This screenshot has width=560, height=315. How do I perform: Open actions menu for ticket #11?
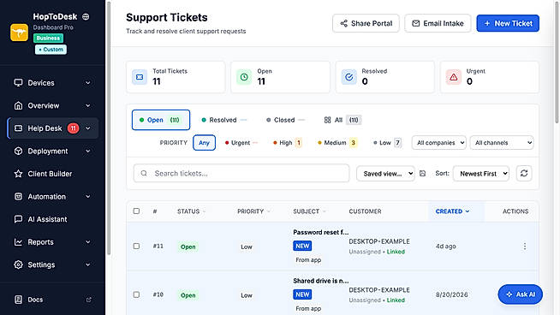[x=525, y=247]
